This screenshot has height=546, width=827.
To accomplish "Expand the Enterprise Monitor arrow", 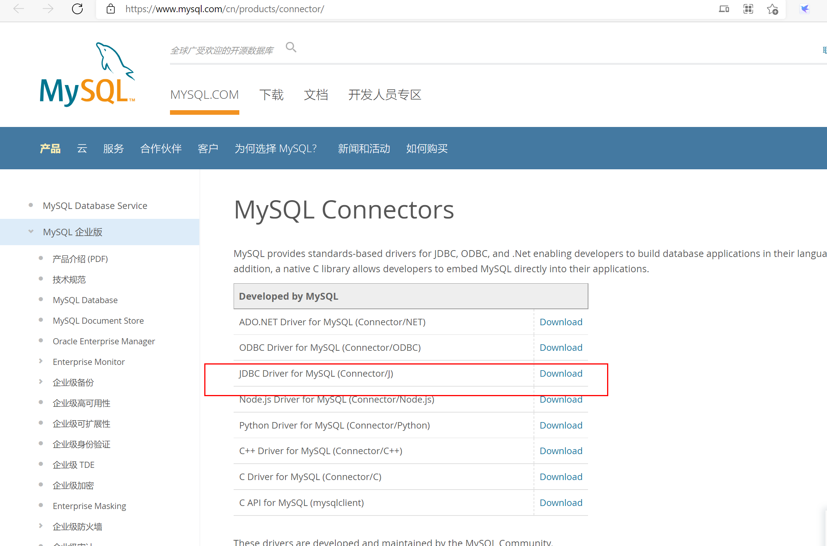I will click(41, 361).
